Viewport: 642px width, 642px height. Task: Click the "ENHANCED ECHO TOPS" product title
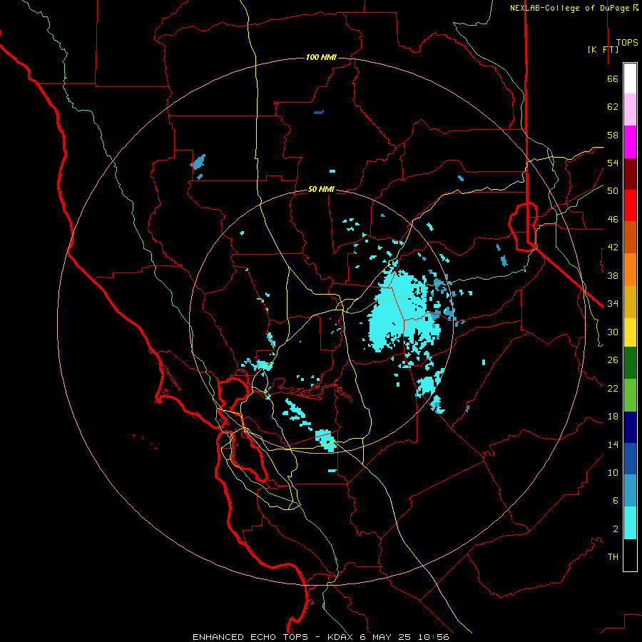click(250, 637)
